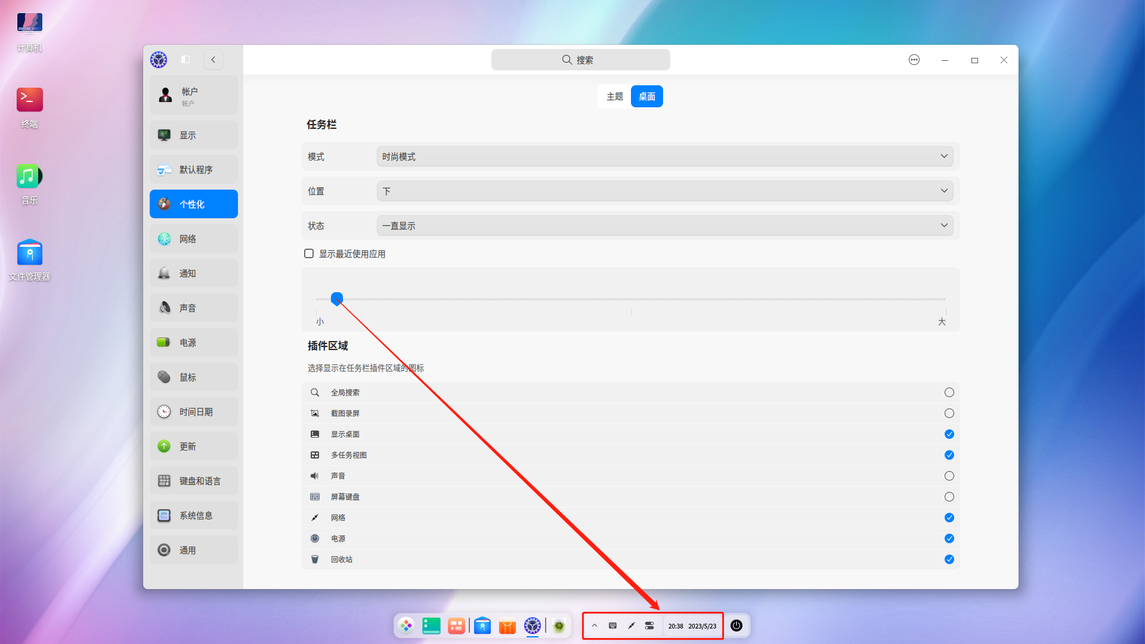The height and width of the screenshot is (644, 1145).
Task: Open the 时间日期 (Date Time) settings
Action: (x=164, y=411)
